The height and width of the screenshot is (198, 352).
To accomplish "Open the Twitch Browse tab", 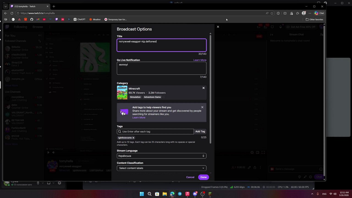I will 38,27.
